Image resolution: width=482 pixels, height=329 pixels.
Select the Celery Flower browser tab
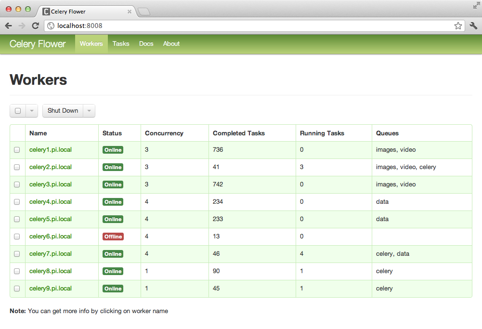[87, 12]
